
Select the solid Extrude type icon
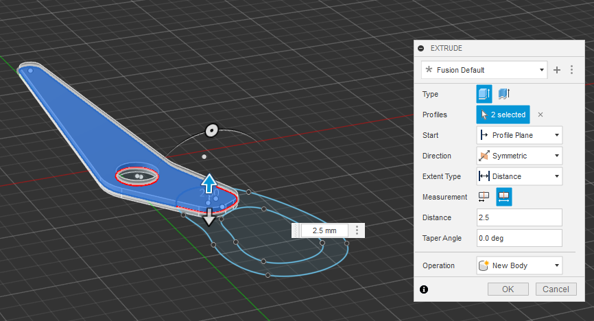pos(484,94)
